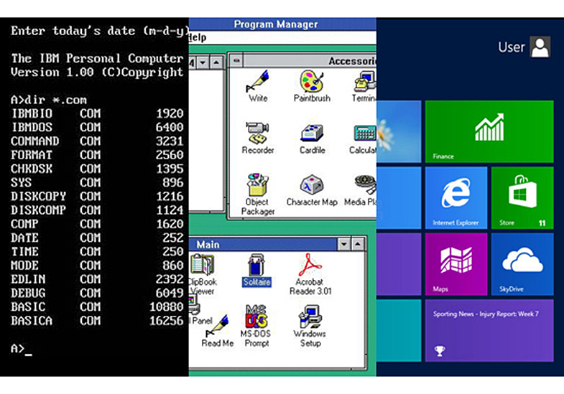Click the Main group title bar
The image size is (564, 394).
(263, 245)
